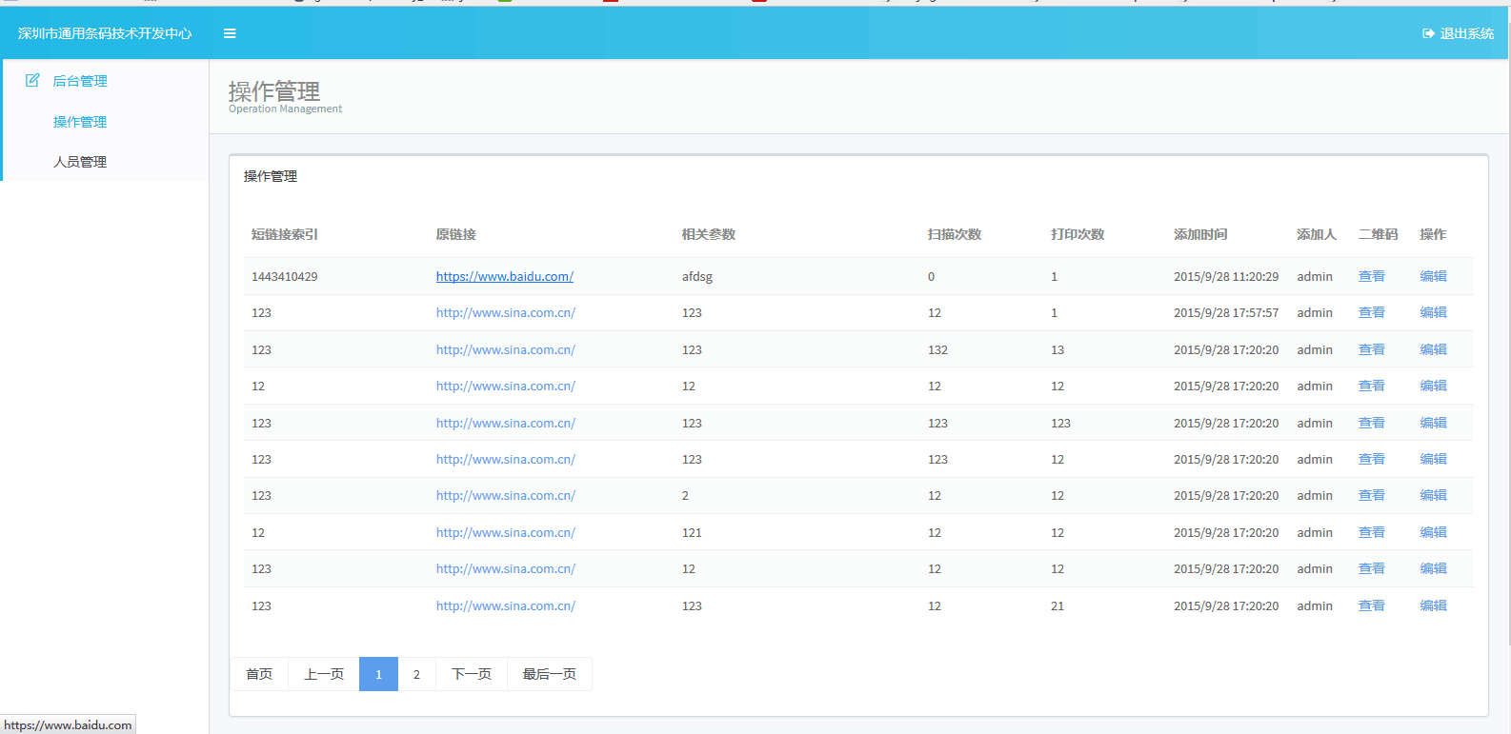Click the 深圳市通用条码技术开发中心 site title
The image size is (1511, 734).
(105, 33)
